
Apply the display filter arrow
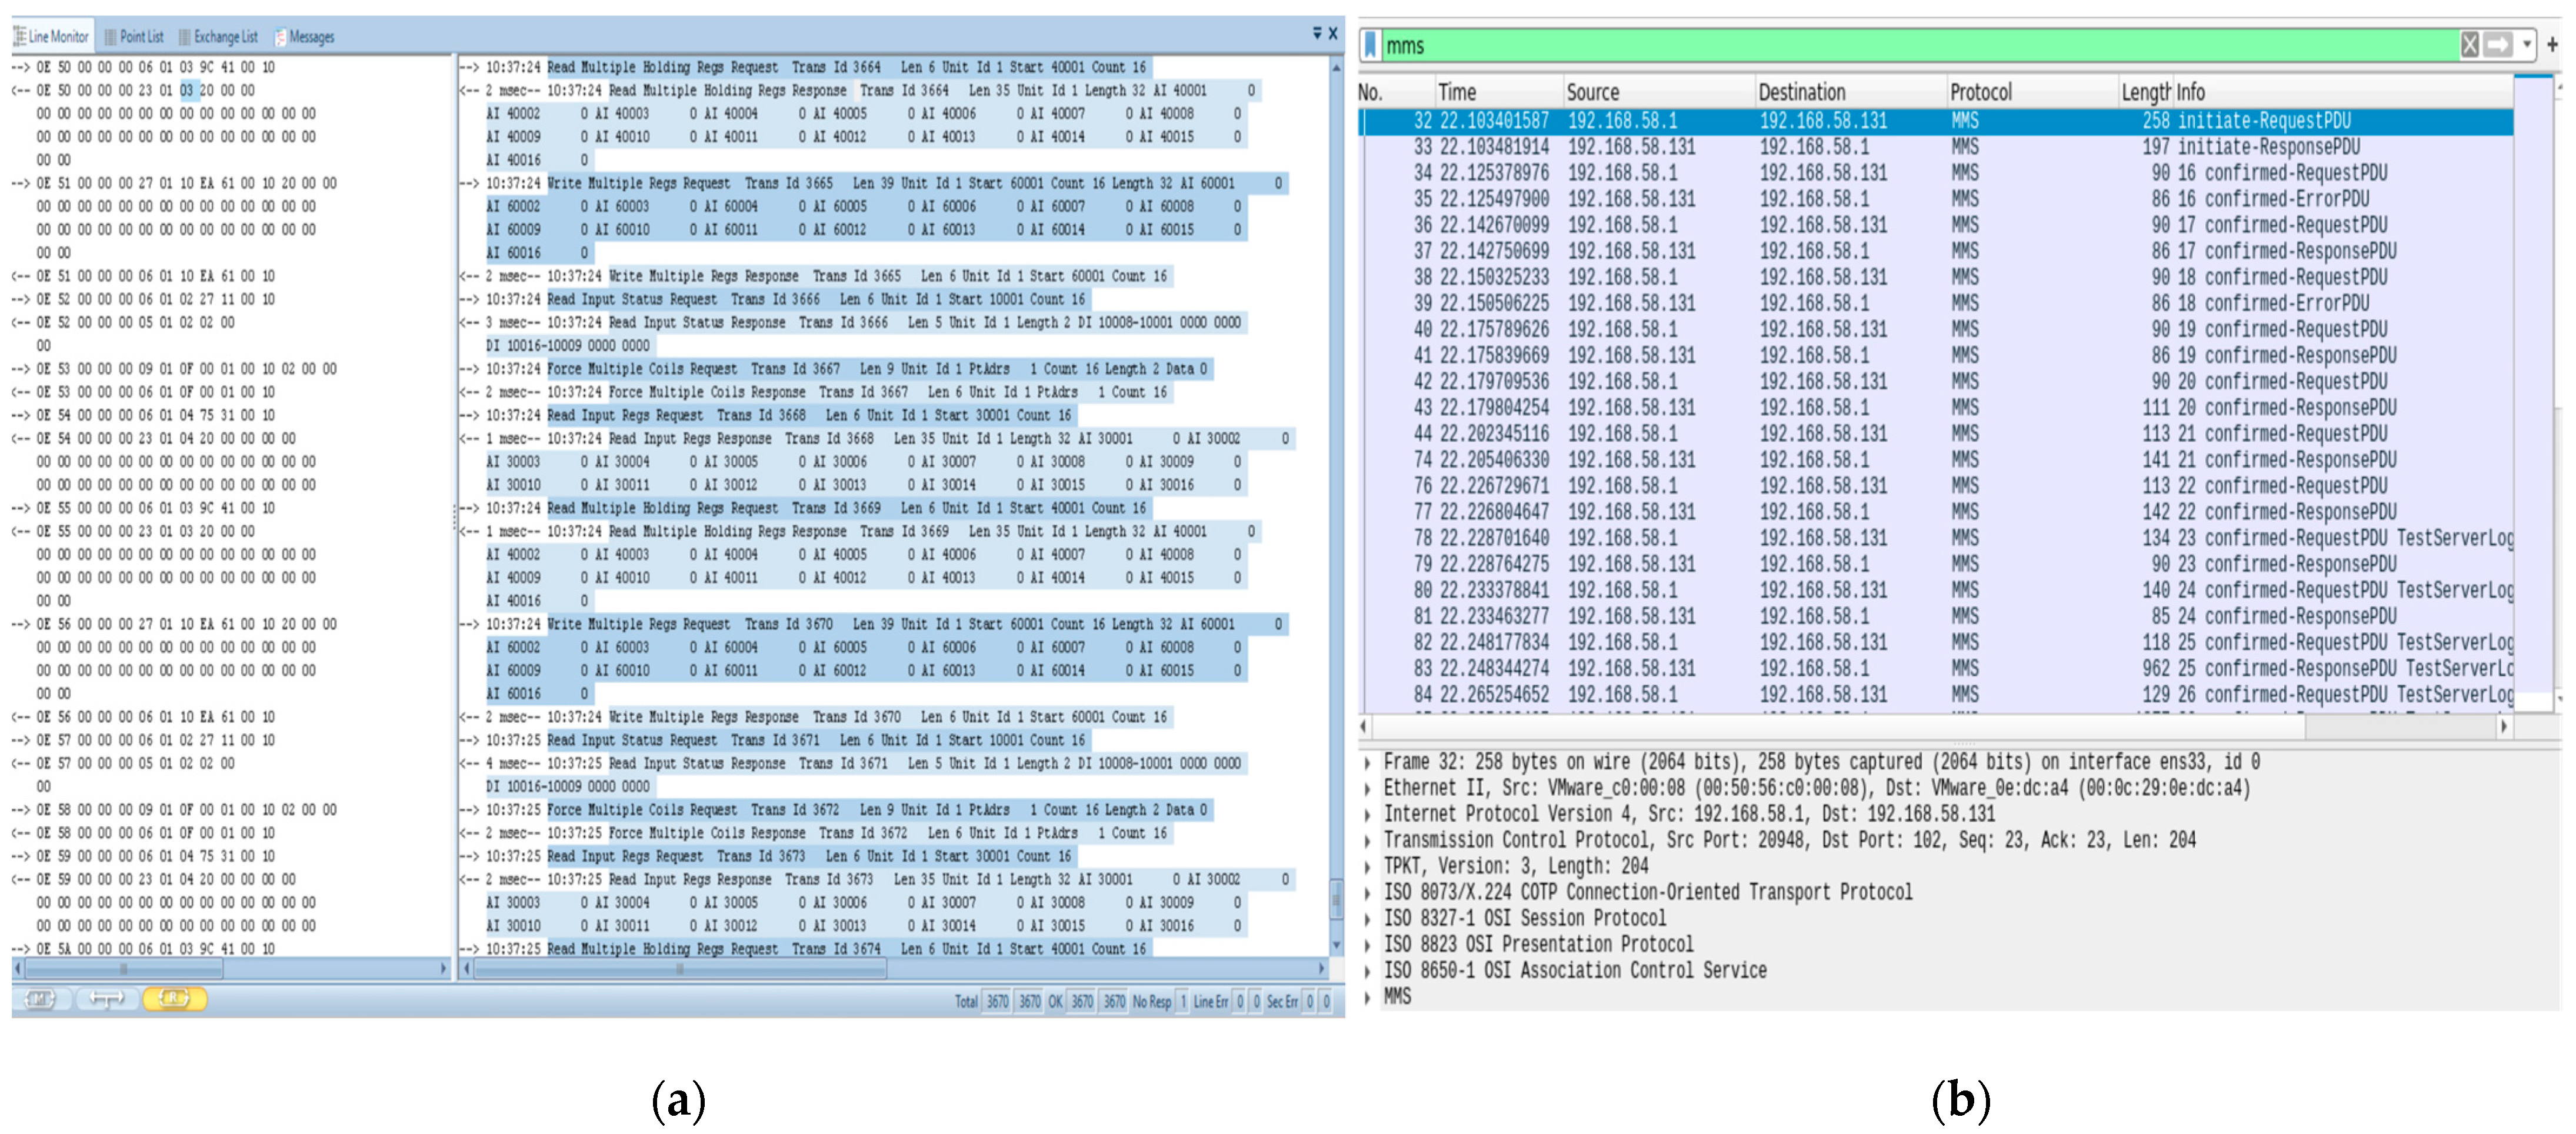pos(2498,45)
